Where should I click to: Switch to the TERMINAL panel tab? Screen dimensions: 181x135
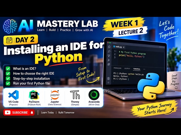point(137,69)
